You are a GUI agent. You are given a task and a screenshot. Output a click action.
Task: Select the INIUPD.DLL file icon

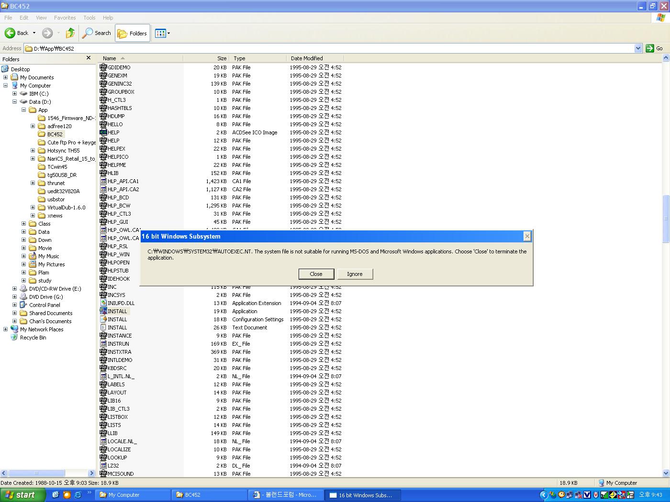[103, 303]
